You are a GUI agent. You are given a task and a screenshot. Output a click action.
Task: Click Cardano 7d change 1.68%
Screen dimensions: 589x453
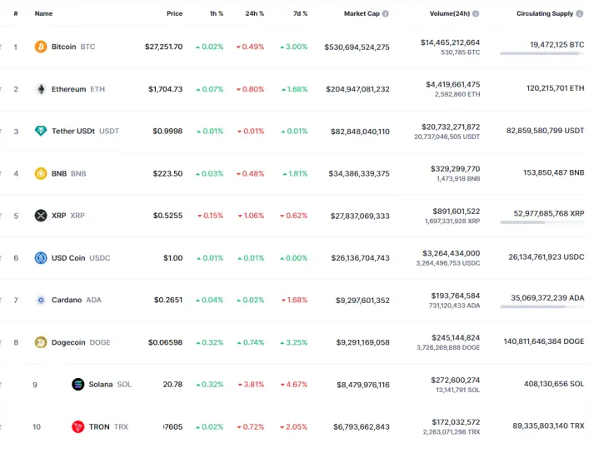pos(295,300)
